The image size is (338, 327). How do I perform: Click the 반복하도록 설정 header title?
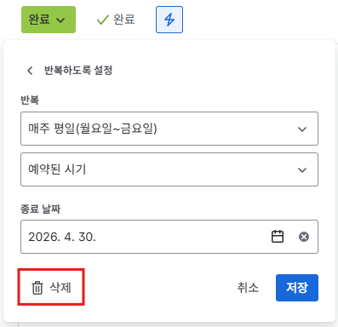78,71
